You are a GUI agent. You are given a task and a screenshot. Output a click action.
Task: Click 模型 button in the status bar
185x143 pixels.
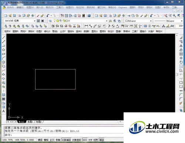[102, 140]
